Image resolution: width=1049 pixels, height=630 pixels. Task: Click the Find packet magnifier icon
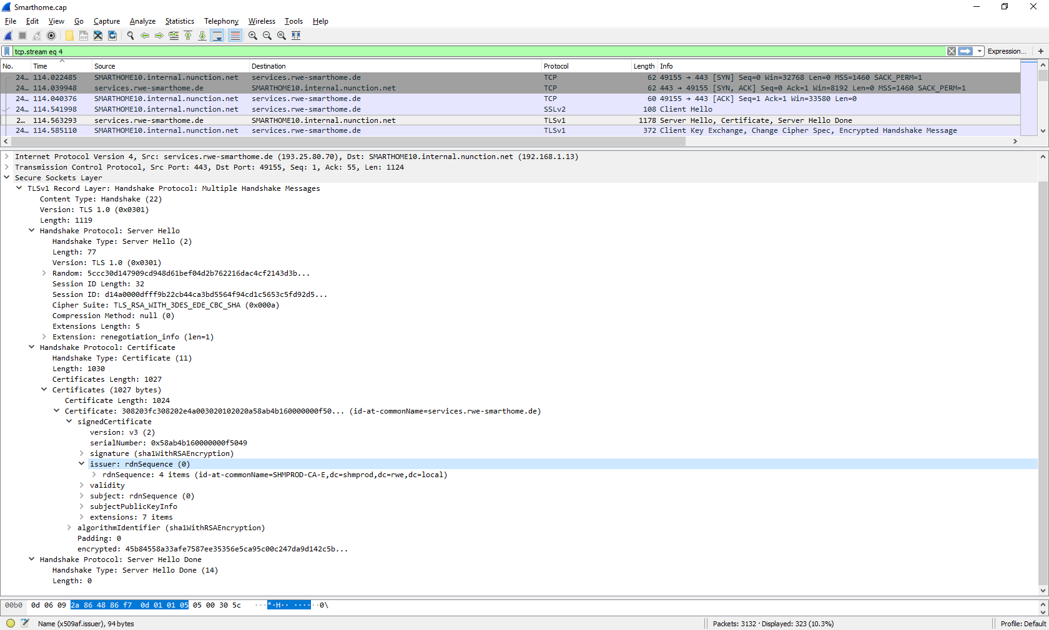(131, 36)
